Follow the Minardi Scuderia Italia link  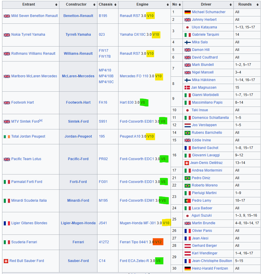tap(29, 201)
